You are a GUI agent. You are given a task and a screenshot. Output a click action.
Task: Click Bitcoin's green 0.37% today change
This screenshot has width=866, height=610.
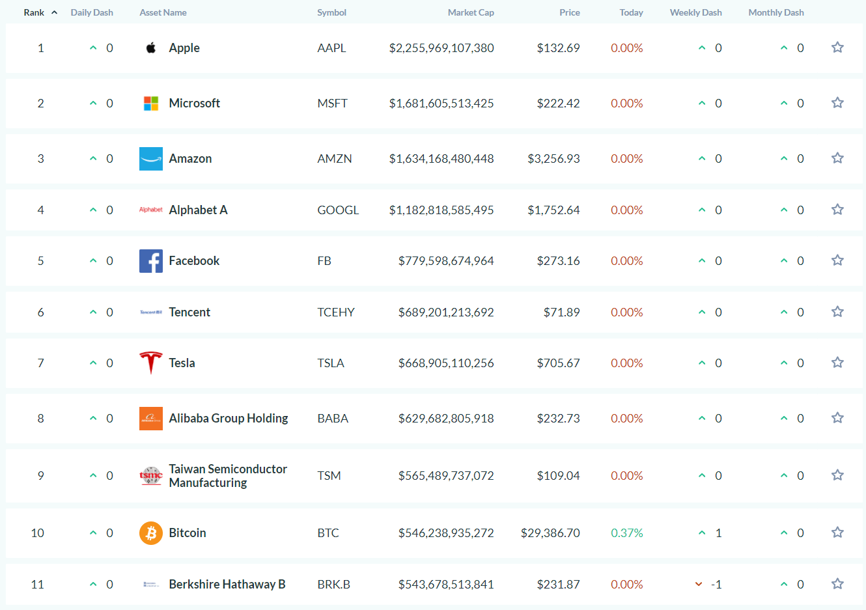626,533
